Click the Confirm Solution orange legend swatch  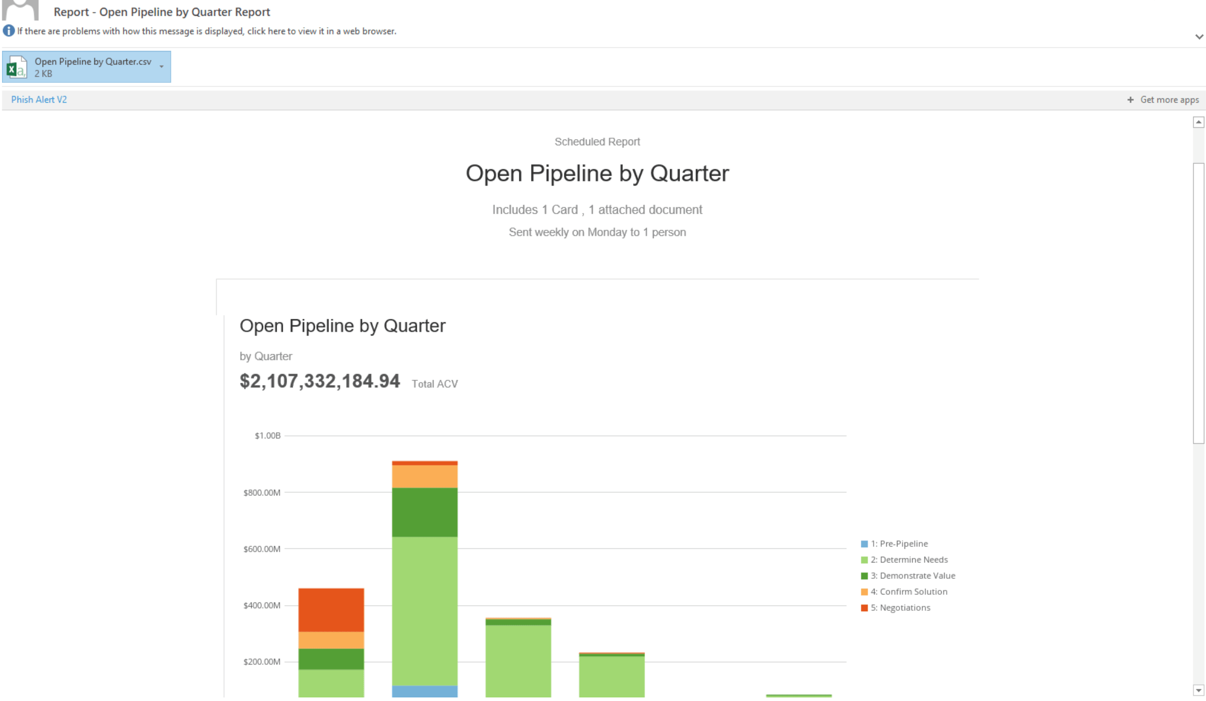[x=864, y=592]
